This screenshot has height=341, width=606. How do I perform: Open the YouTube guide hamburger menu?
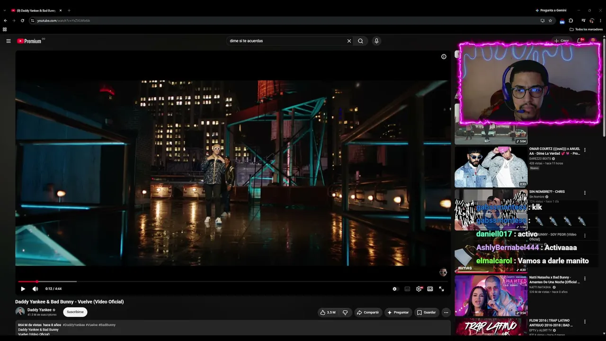tap(9, 41)
